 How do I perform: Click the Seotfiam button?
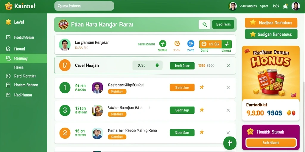click(x=223, y=25)
